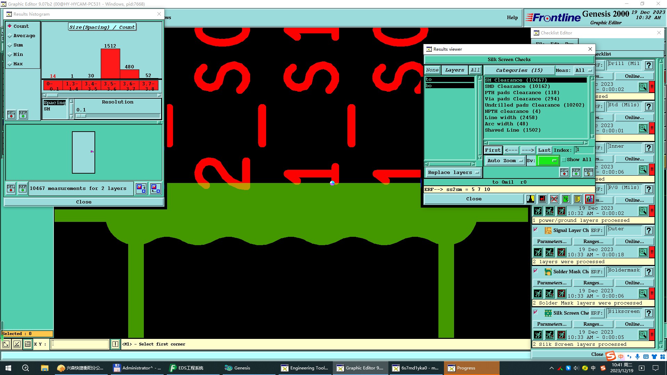Click the green 1/2 icon in Results viewer
This screenshot has width=667, height=375.
pos(566,199)
